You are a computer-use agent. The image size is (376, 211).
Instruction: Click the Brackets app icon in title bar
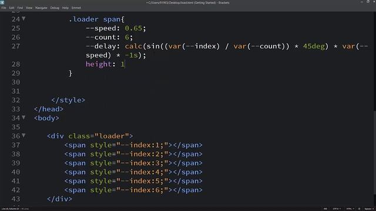point(2,2)
